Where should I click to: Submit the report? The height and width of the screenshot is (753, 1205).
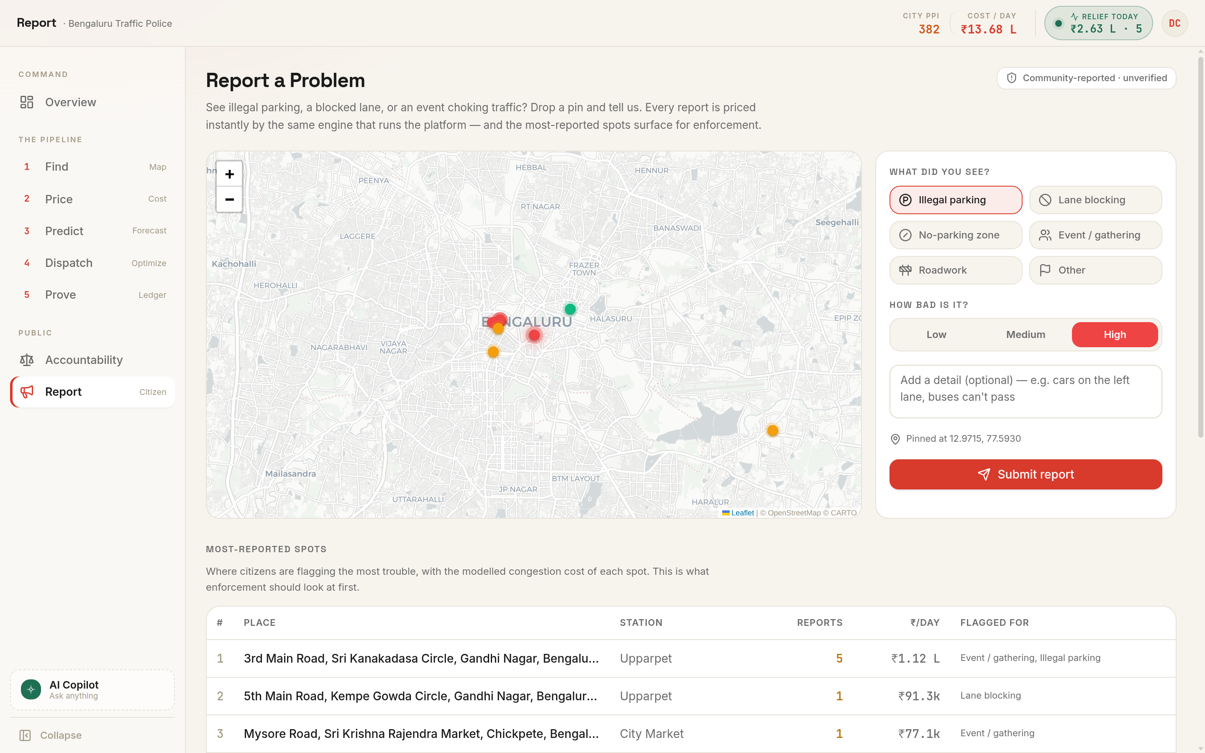(1025, 474)
